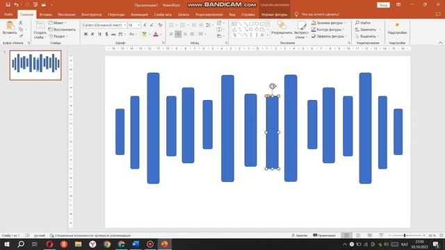
Task: Open Google Chrome from the taskbar
Action: coord(107,244)
